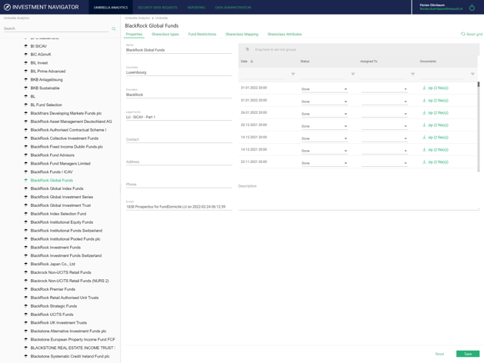Click the umbrella icon beside BlackRock Investment Funds
484x363 pixels.
click(26, 248)
